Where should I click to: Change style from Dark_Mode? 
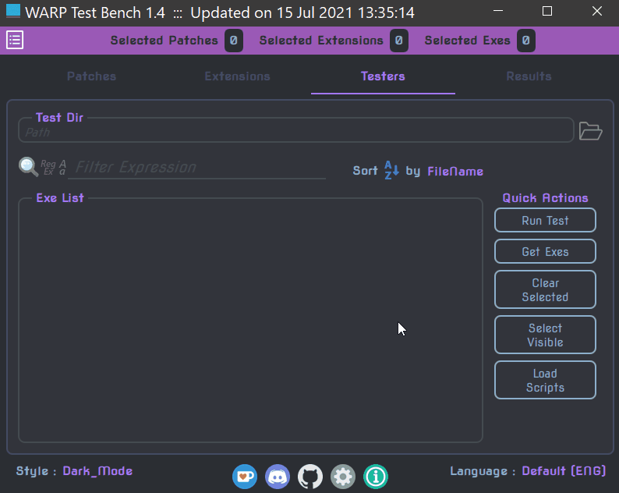[97, 471]
